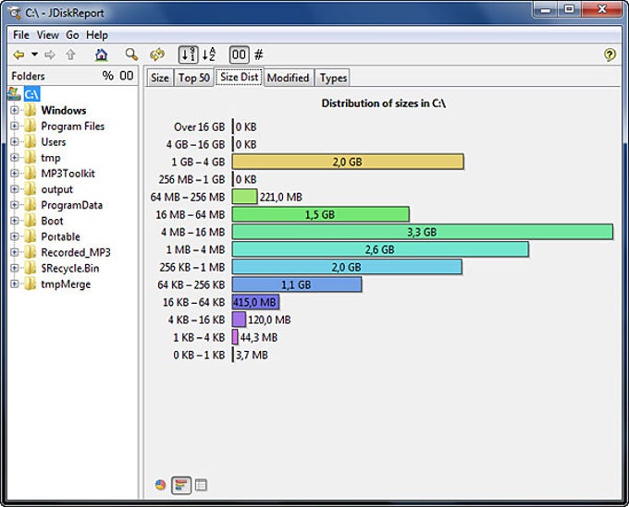This screenshot has width=629, height=507.
Task: Toggle alphabetical A-Z sort
Action: pos(209,55)
